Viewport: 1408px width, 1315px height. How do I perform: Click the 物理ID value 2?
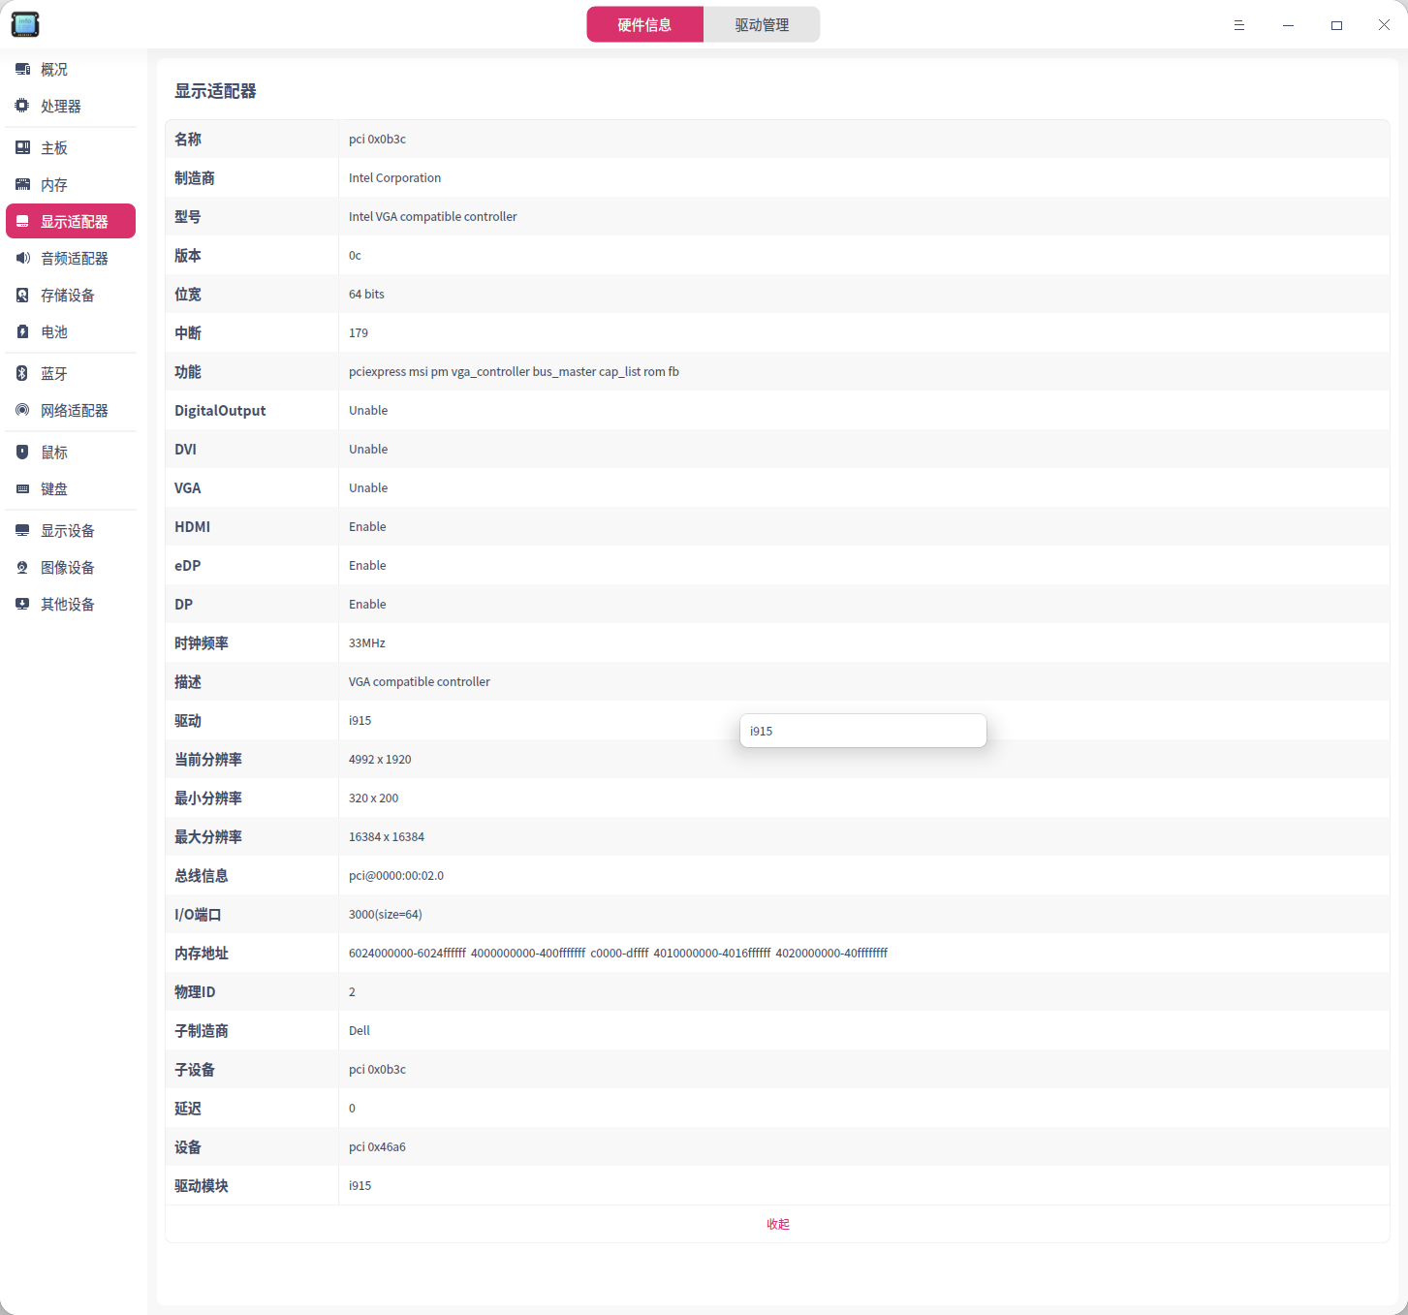[x=352, y=991]
